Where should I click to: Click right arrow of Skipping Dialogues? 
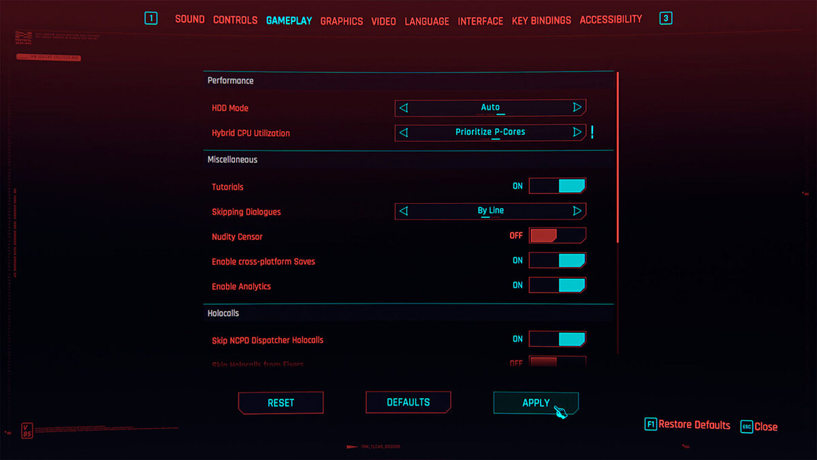pyautogui.click(x=577, y=211)
